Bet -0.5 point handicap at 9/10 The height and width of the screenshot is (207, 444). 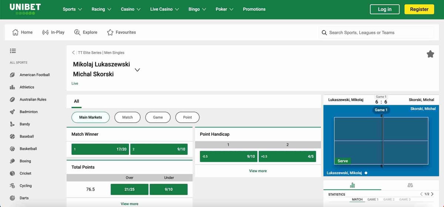pos(228,156)
